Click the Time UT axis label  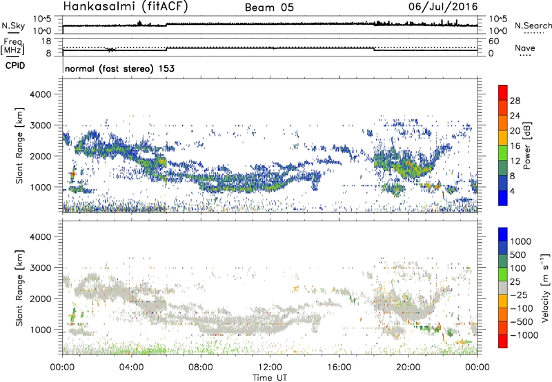[270, 378]
